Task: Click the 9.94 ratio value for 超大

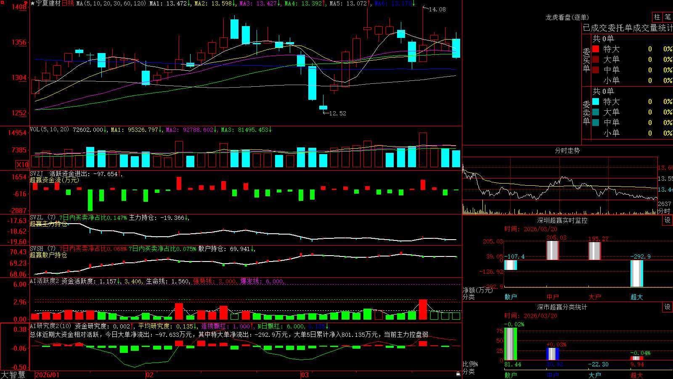Action: (x=637, y=364)
